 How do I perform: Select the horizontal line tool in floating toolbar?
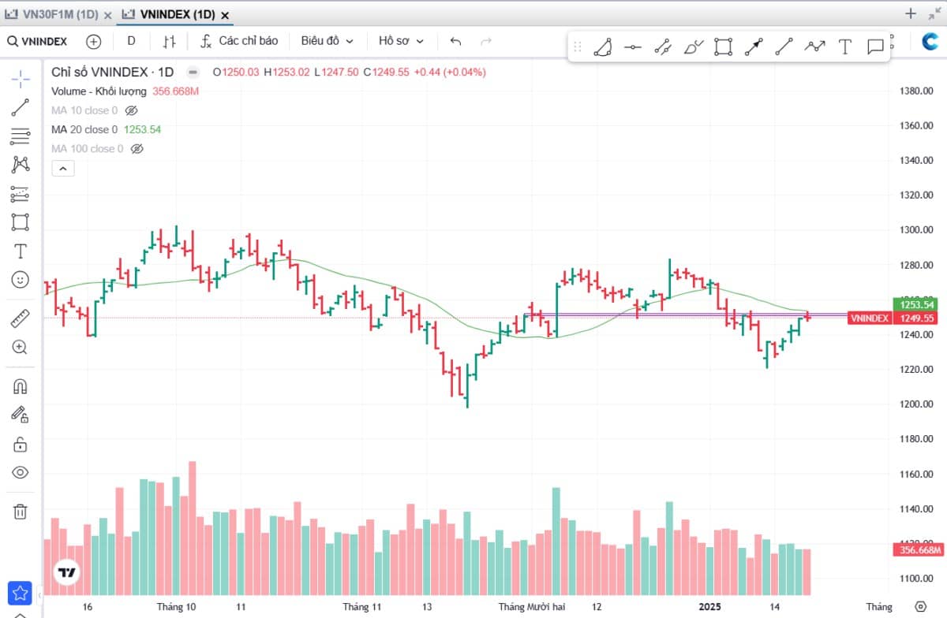633,47
